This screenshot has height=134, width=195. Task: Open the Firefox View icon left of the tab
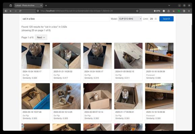pyautogui.click(x=11, y=5)
